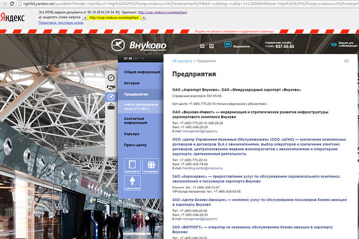Click 'VIP-lounge Aeroservice' phone line
359x239 pixels.
coord(207,192)
